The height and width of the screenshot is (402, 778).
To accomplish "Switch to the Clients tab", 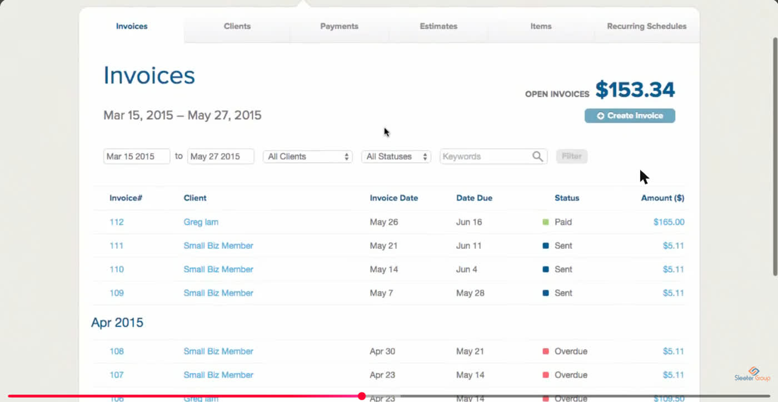I will pyautogui.click(x=237, y=26).
